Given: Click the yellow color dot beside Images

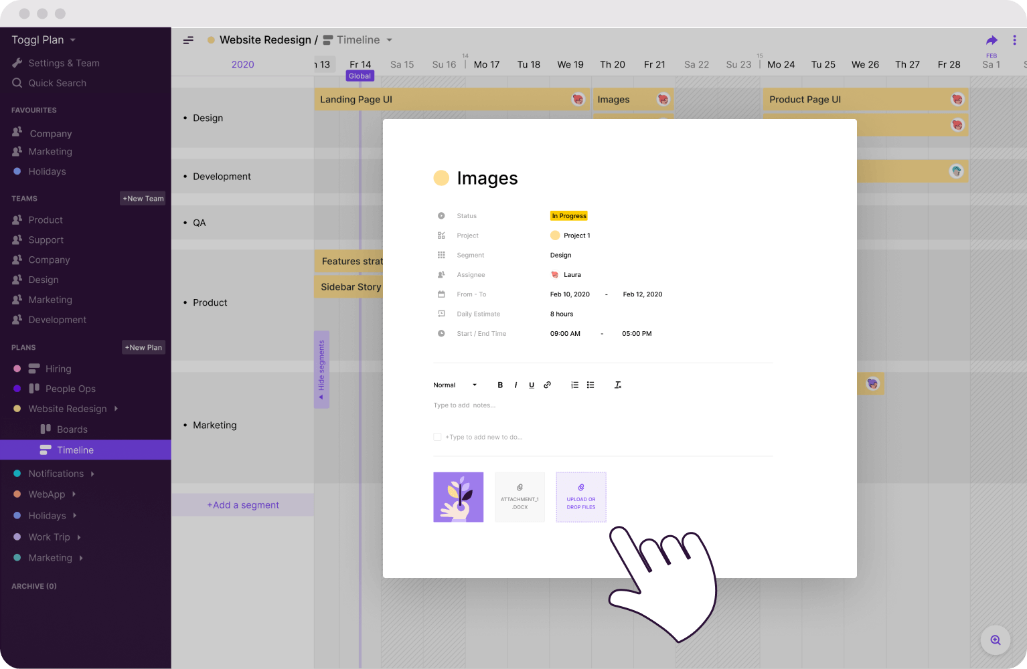Looking at the screenshot, I should [x=441, y=178].
